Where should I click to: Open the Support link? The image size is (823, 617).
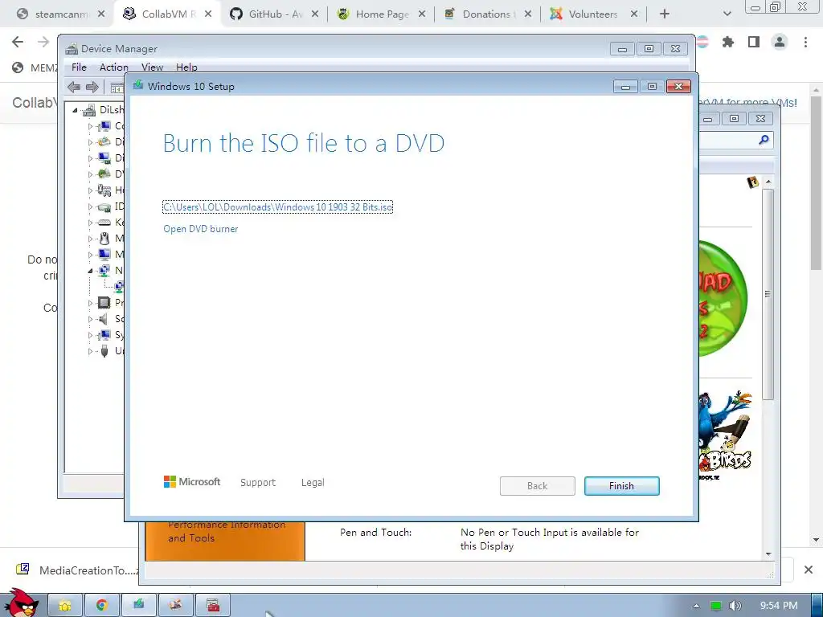[x=258, y=482]
